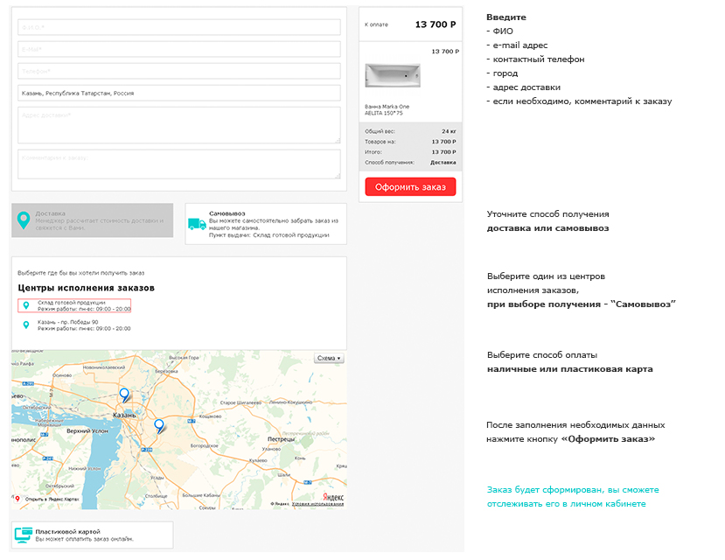Select the Доставка delivery option
Viewport: 725px width, 560px height.
pyautogui.click(x=92, y=220)
